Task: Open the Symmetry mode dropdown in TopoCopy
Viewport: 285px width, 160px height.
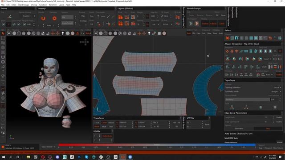Action: pos(276,92)
